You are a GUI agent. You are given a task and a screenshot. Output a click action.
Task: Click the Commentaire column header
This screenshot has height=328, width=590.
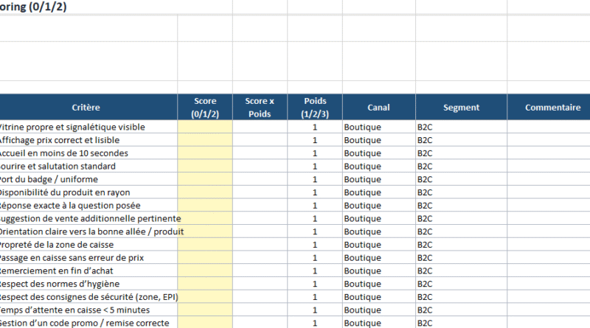click(x=552, y=108)
